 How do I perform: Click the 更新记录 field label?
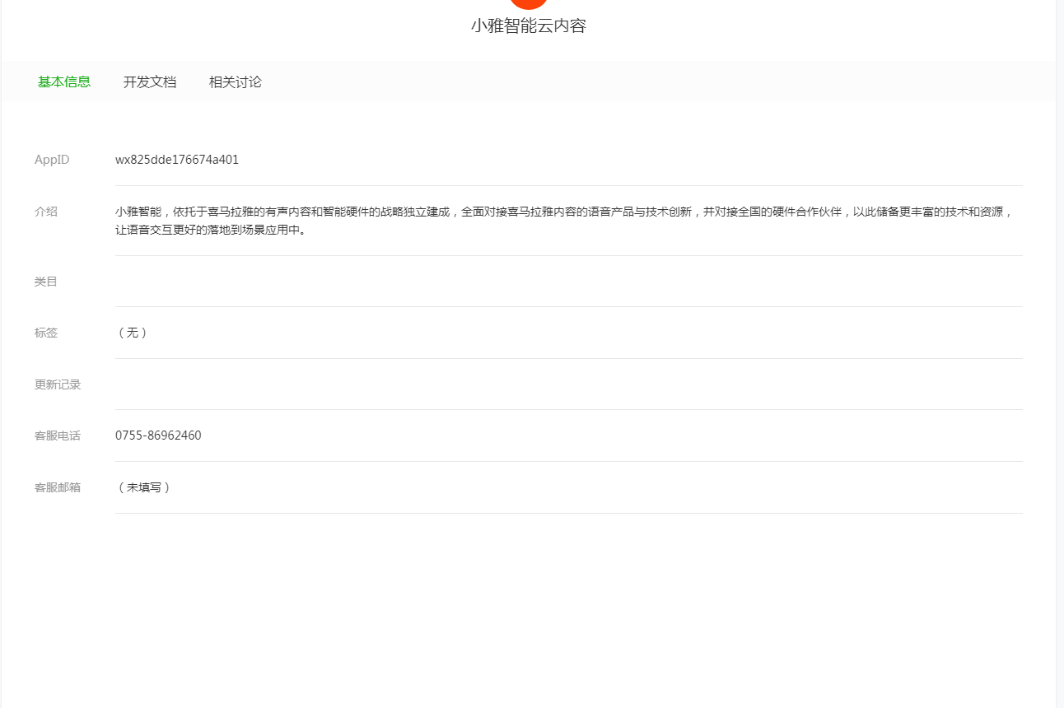(x=58, y=384)
